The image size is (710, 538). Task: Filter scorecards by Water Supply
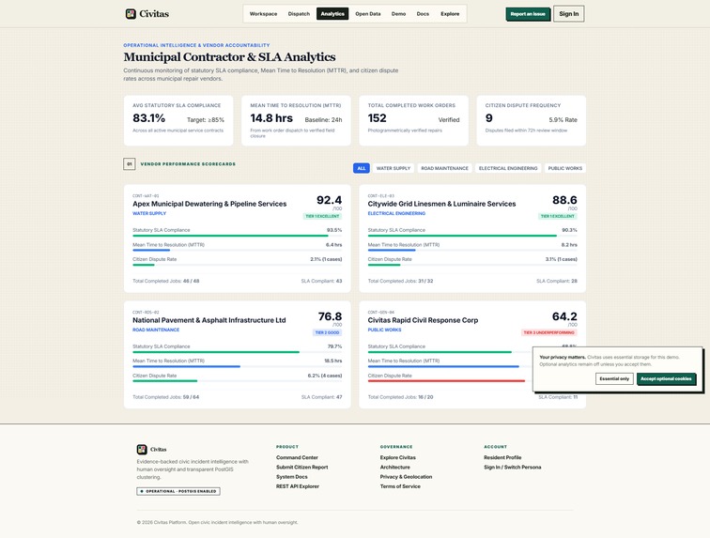pos(393,168)
